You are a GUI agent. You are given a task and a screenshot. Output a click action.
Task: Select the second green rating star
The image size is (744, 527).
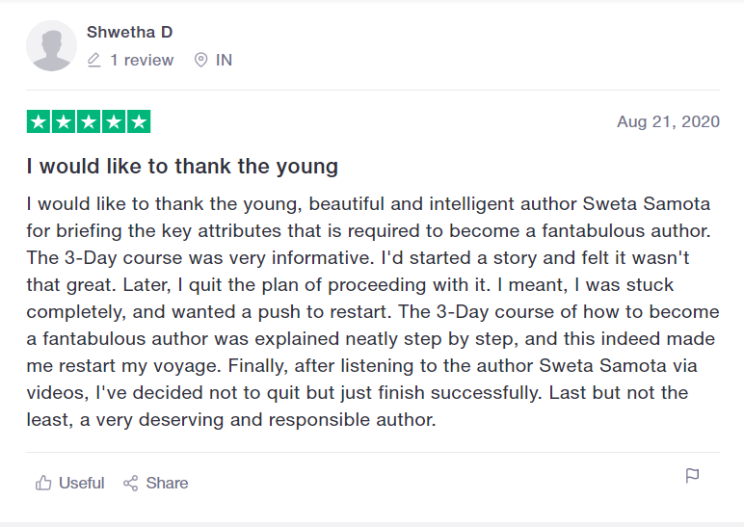64,122
